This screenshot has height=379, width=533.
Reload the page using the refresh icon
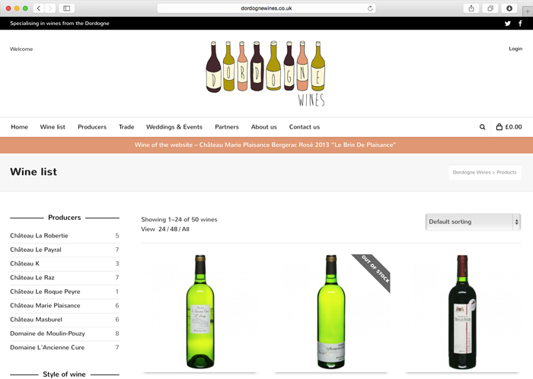370,8
